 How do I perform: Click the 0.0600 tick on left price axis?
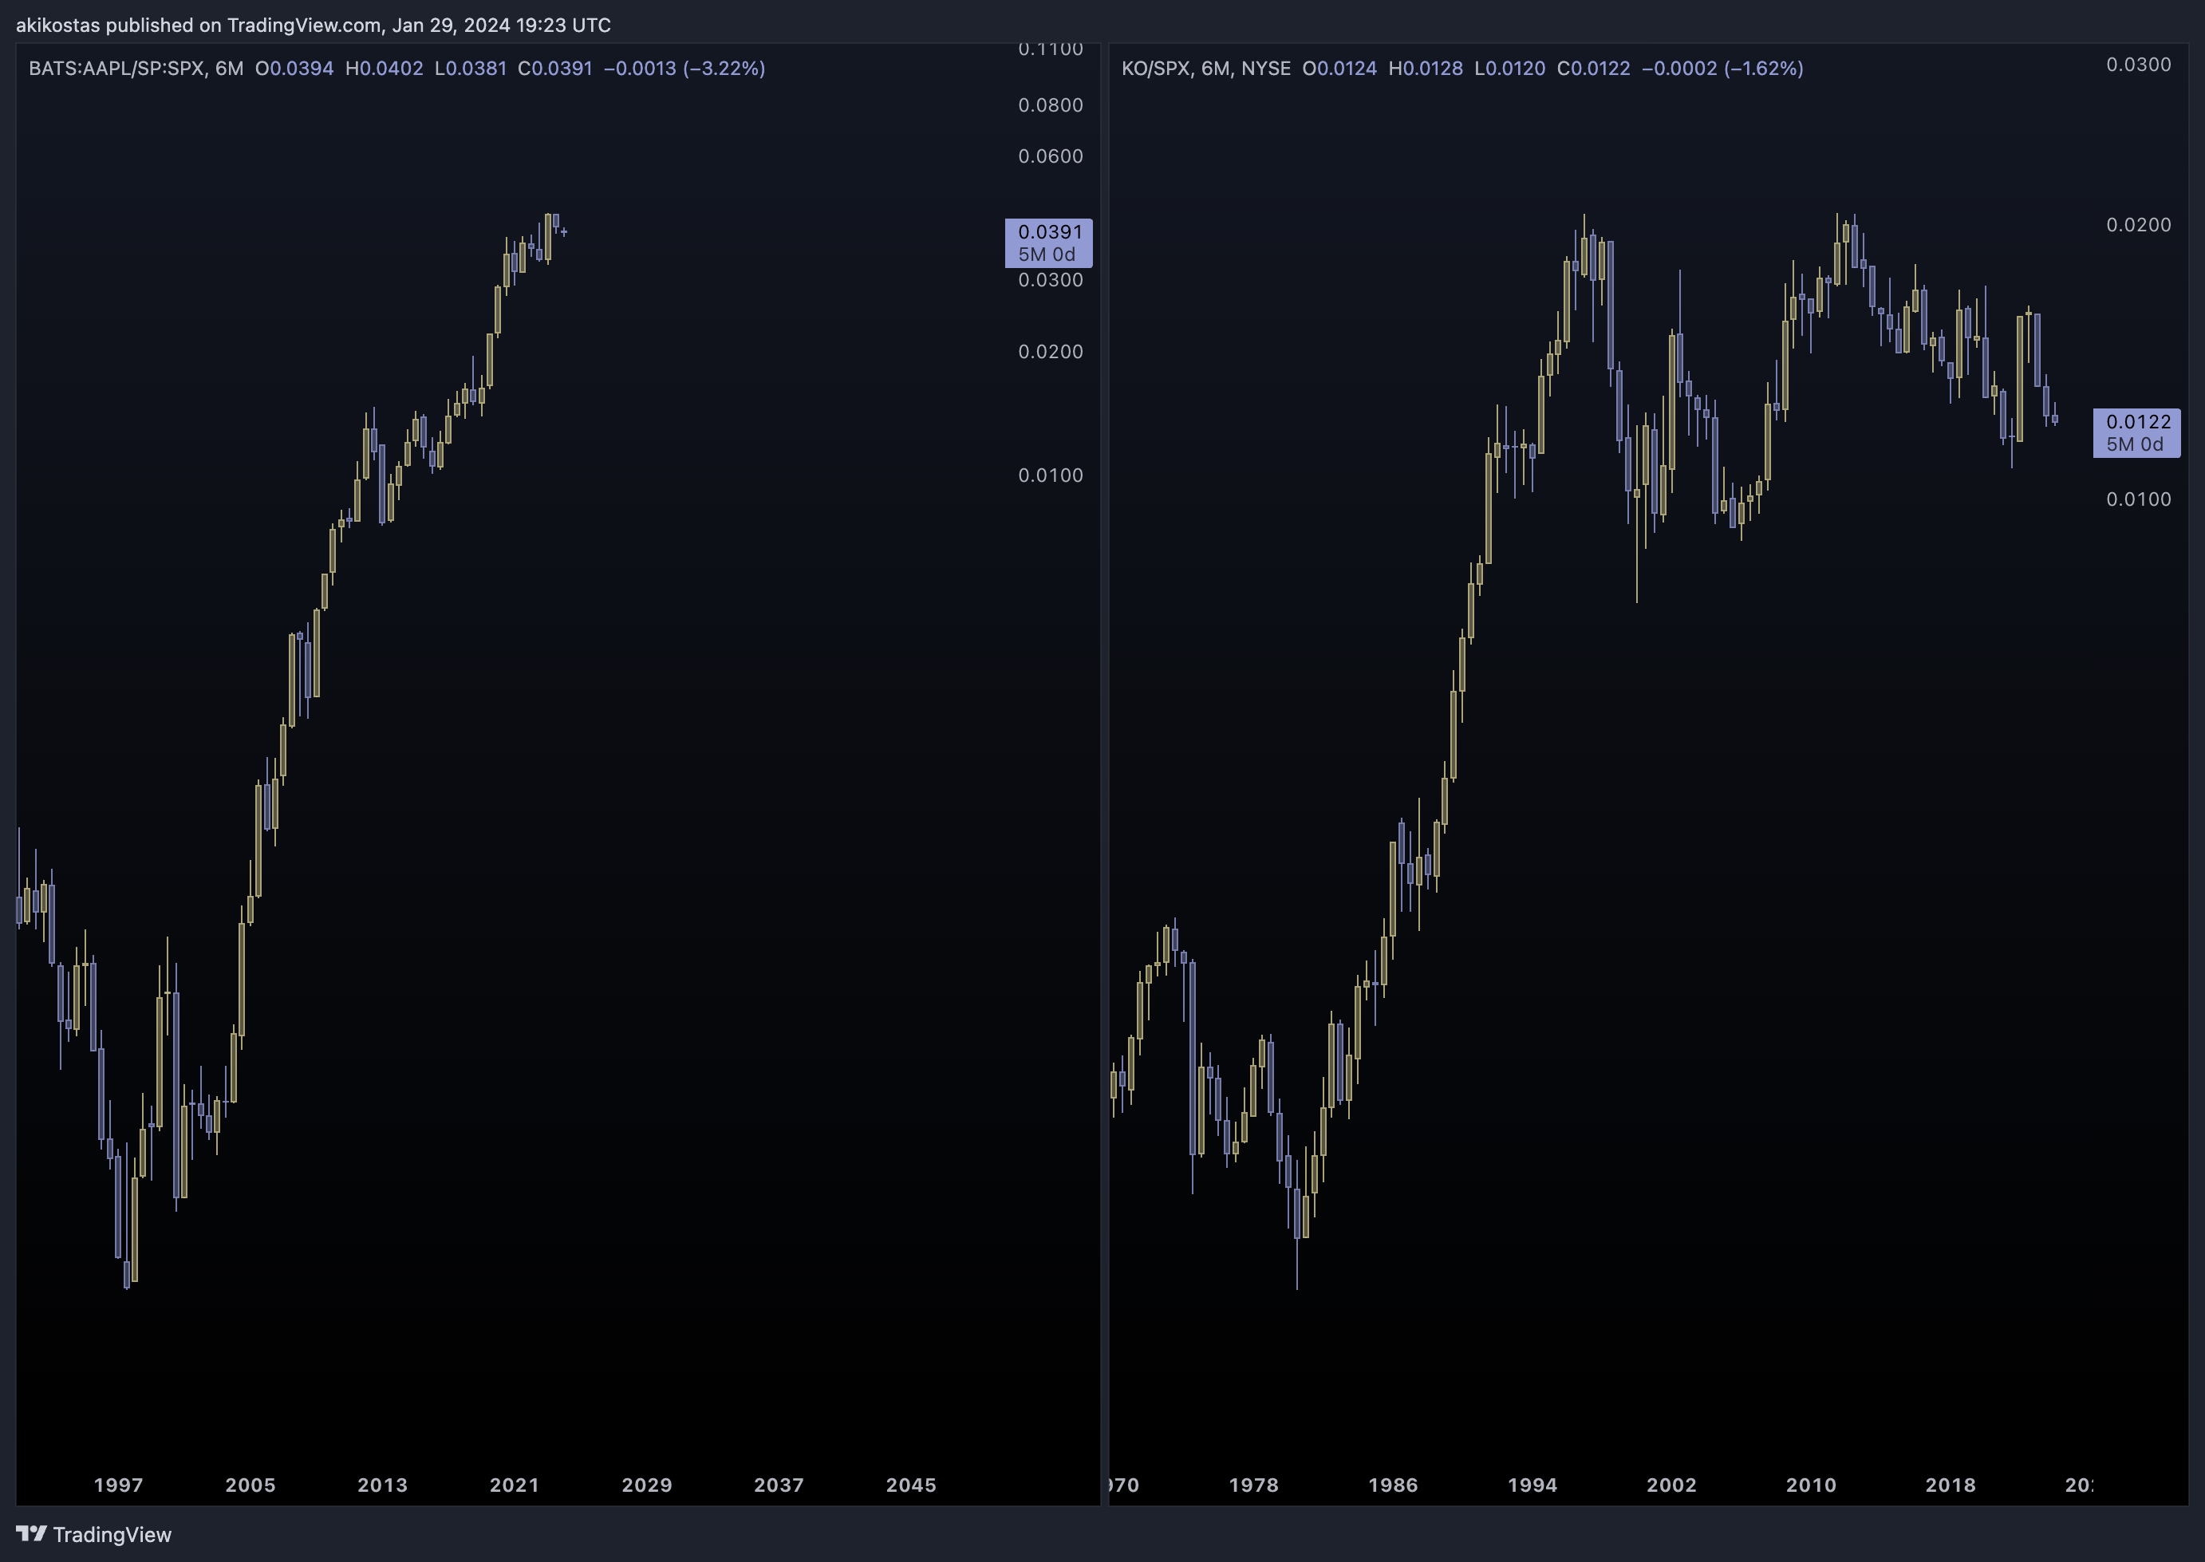[1050, 156]
